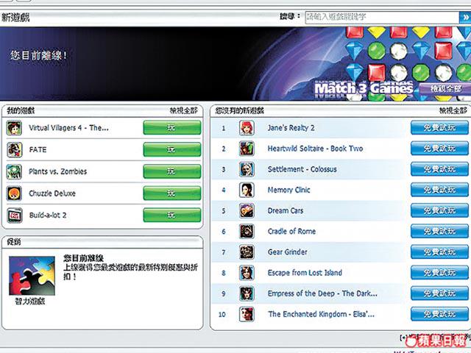
Task: Try Dream Cars free trial button
Action: point(439,211)
